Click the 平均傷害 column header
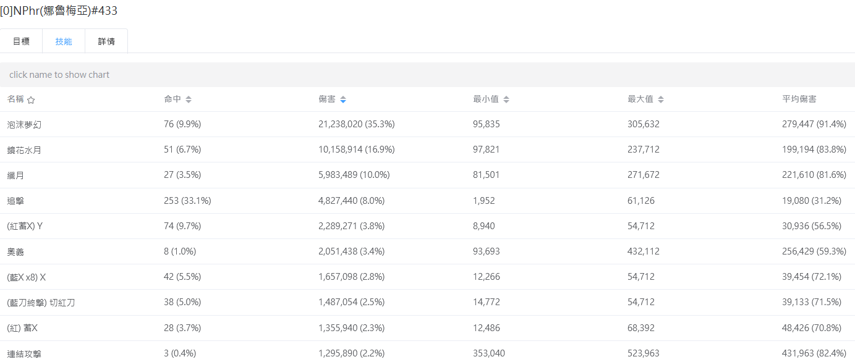The width and height of the screenshot is (855, 362). 799,99
